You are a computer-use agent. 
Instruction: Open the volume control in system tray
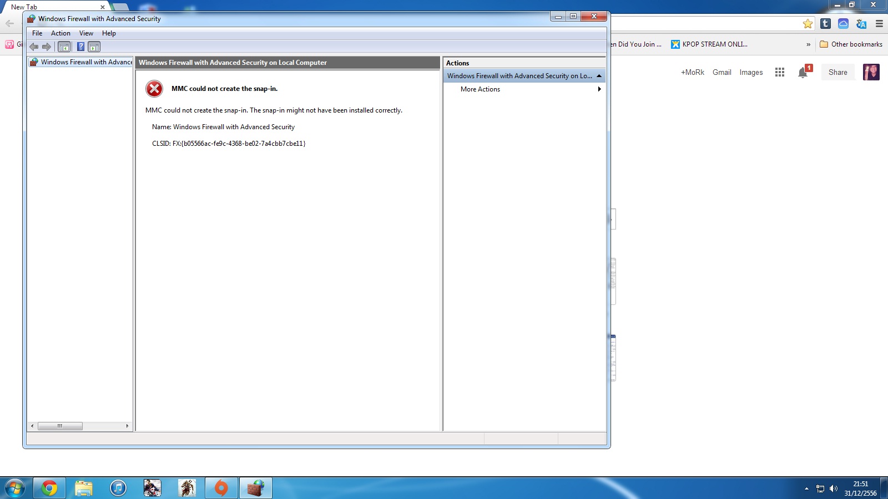[833, 488]
